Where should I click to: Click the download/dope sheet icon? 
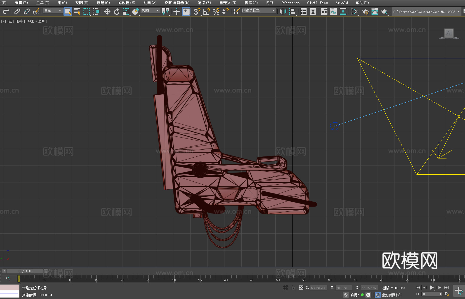point(343,11)
